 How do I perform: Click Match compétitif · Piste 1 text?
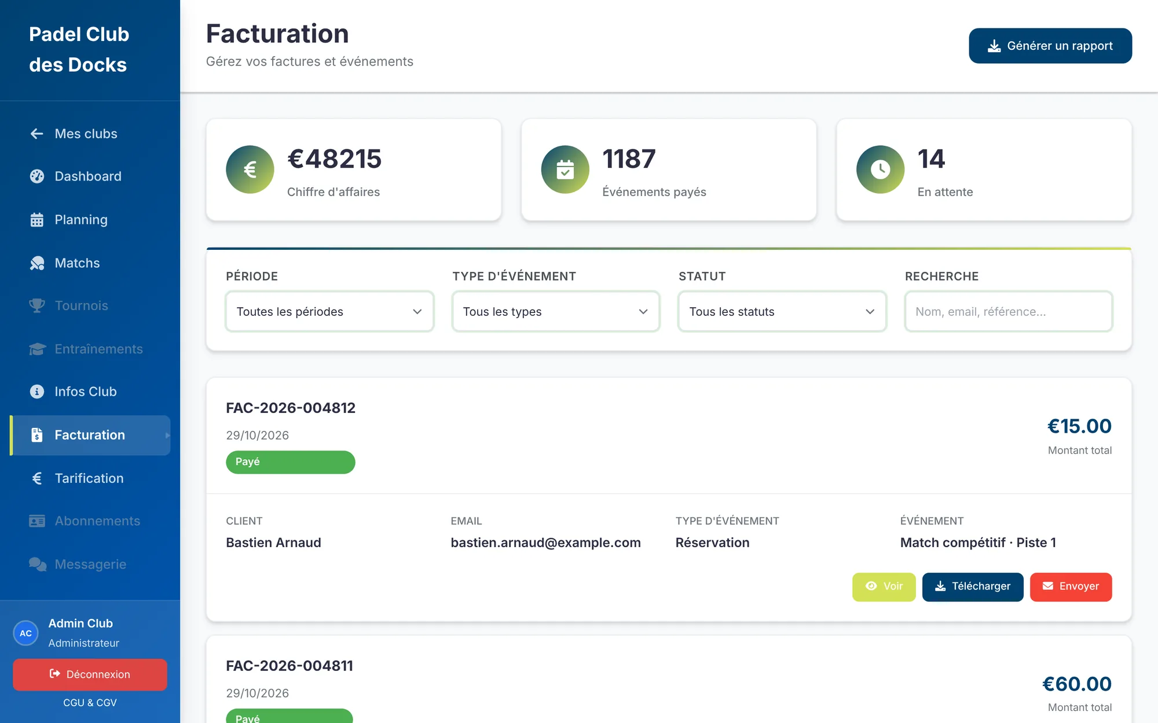[978, 543]
